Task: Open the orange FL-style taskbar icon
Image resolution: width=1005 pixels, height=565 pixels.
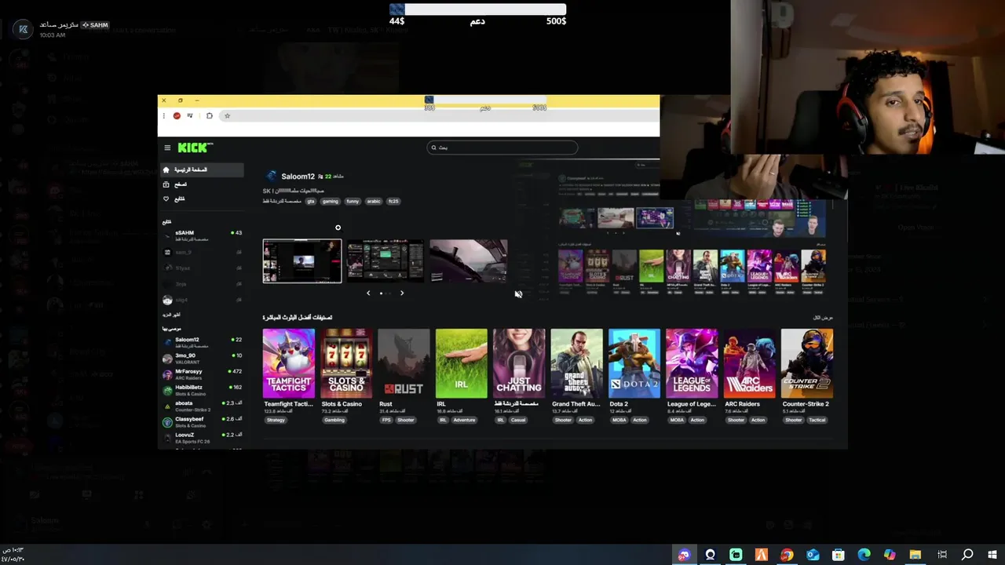Action: click(761, 555)
